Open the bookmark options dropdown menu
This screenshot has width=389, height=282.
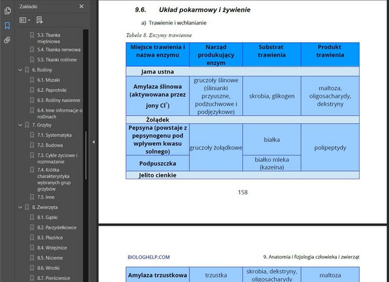24,20
